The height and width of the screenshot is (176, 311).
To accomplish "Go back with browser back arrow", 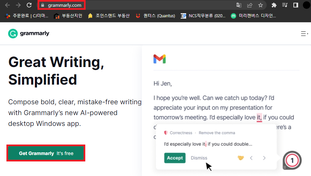I will [x=7, y=5].
